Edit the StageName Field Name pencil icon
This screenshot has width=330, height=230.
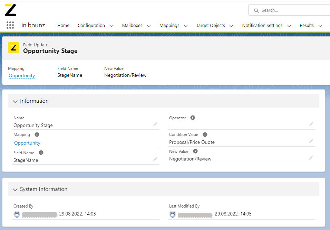(x=155, y=159)
